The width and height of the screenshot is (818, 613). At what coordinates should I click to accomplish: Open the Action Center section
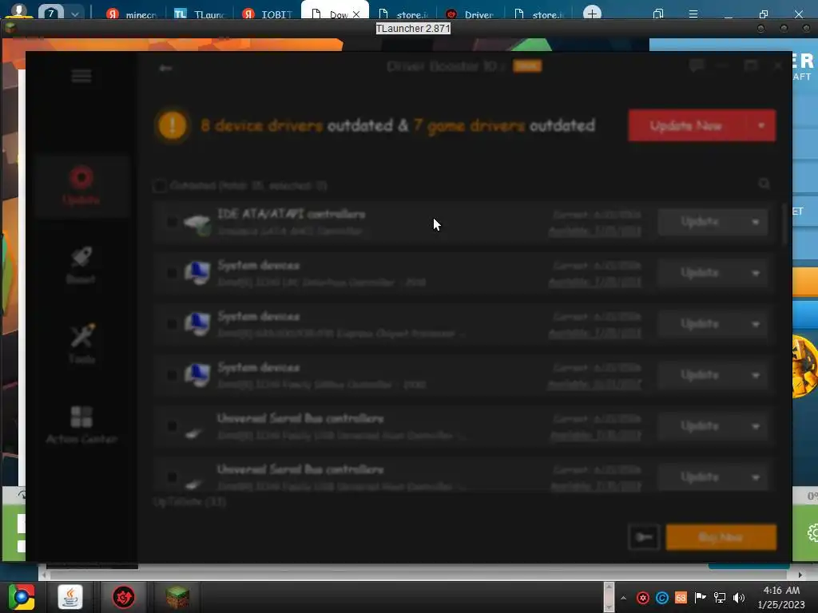81,425
